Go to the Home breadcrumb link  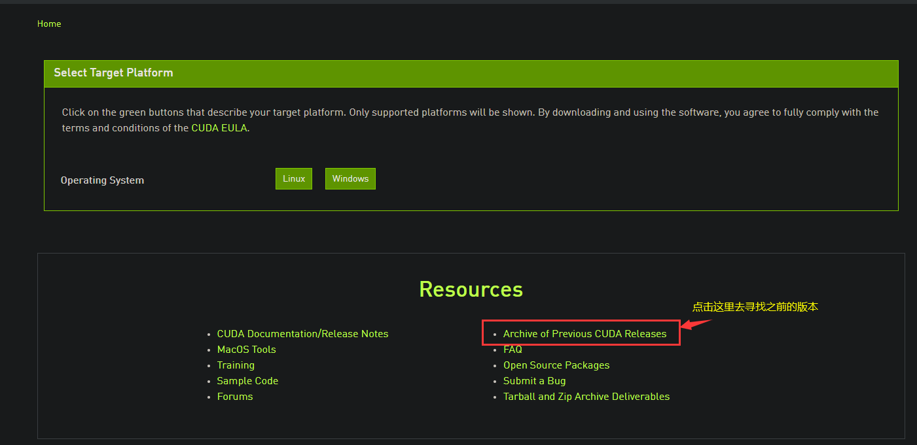click(49, 24)
